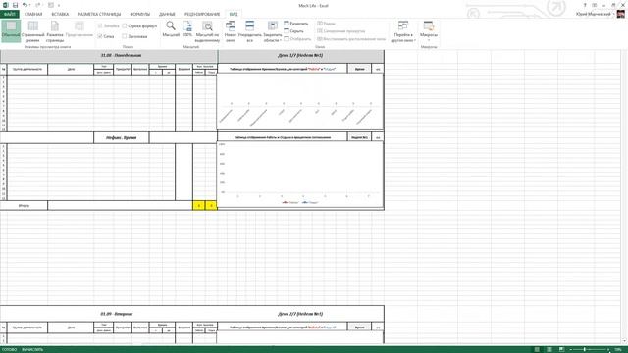Select the 'Итого' cell

[24, 205]
